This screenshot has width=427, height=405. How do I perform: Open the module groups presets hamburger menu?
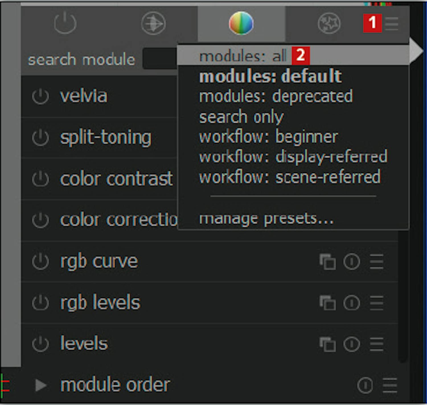pyautogui.click(x=392, y=23)
